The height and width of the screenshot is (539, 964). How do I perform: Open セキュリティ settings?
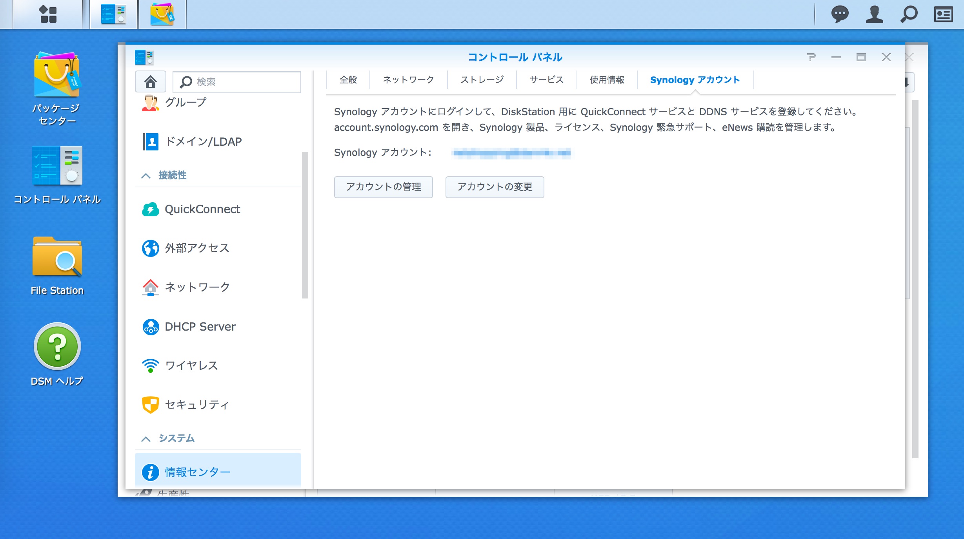pyautogui.click(x=218, y=405)
